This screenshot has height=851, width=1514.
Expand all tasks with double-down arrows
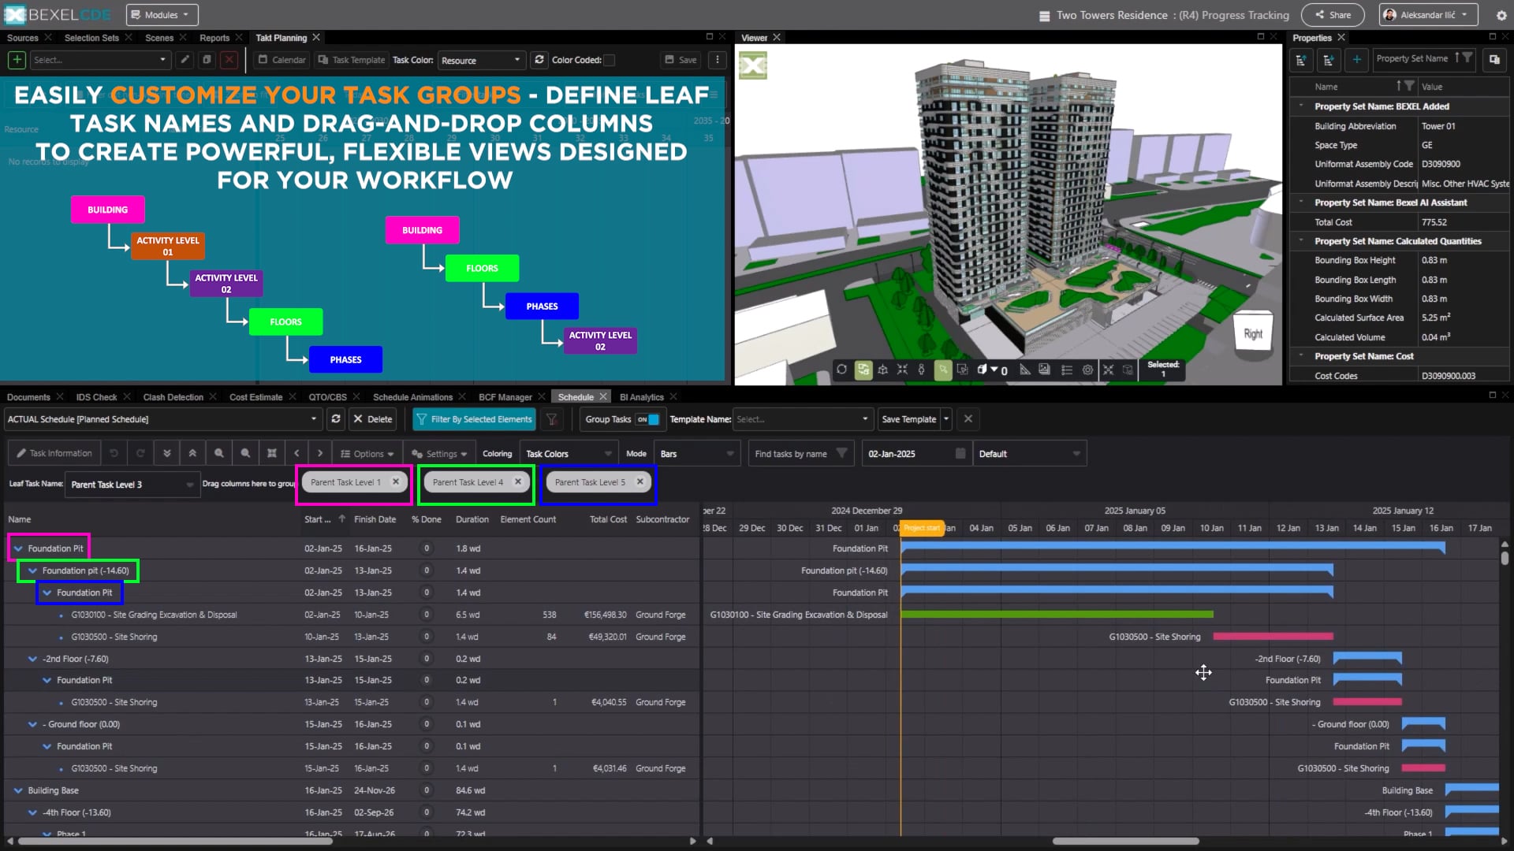tap(166, 454)
